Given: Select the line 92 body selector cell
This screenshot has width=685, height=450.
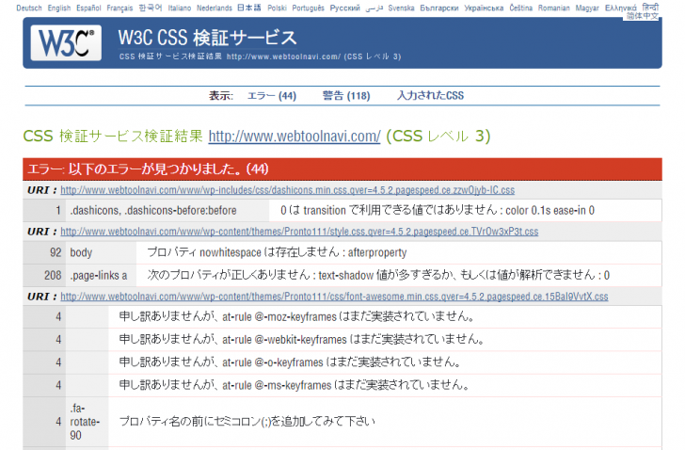Looking at the screenshot, I should point(101,252).
